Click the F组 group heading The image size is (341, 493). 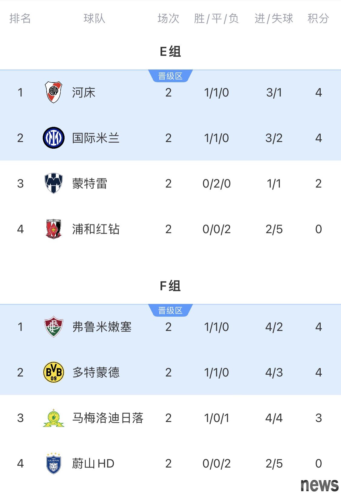point(170,286)
